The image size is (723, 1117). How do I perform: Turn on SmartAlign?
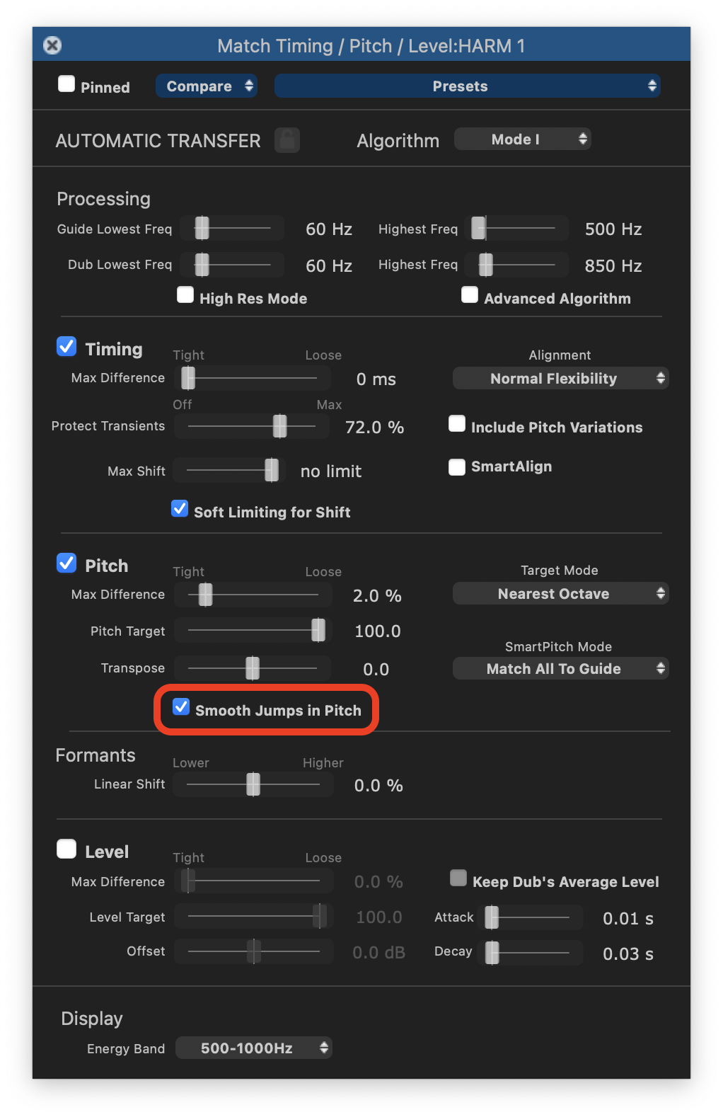457,467
